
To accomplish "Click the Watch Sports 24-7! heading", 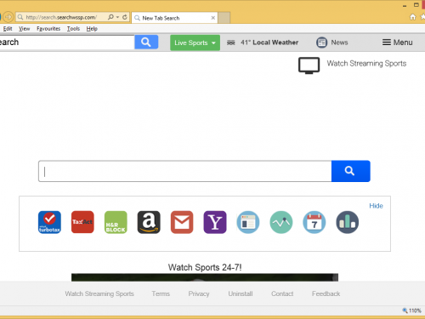I will coord(205,267).
